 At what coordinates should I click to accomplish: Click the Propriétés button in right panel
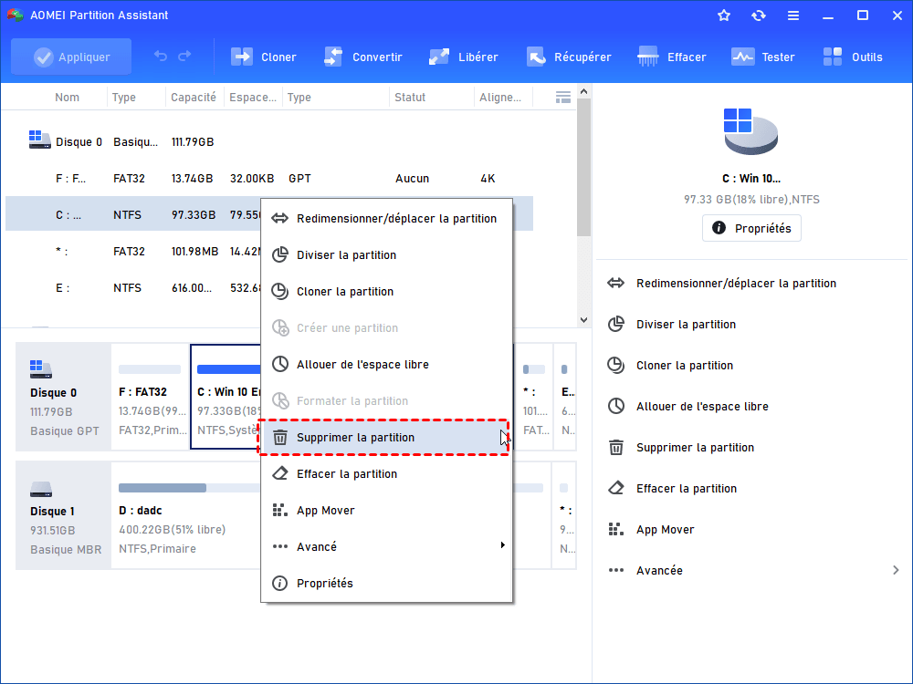coord(751,228)
